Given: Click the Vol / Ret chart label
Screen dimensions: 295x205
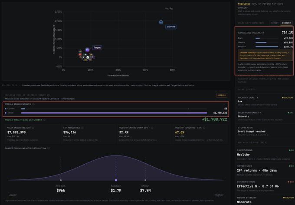Looking at the screenshot, I should pos(169,9).
